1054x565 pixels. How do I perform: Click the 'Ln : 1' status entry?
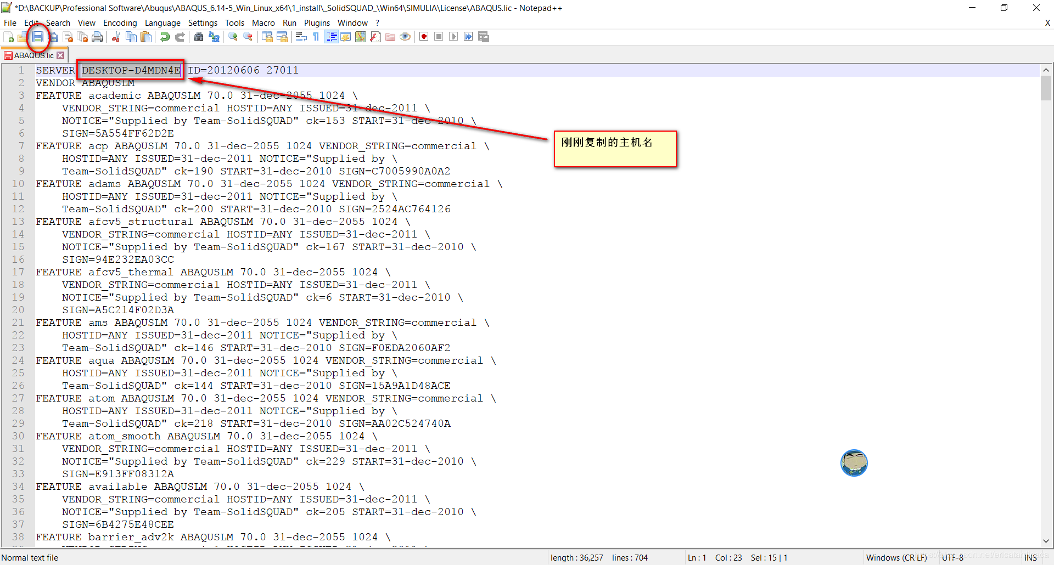click(x=697, y=557)
